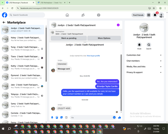
Task: Bookmark this page with the star icon
Action: (154, 8)
